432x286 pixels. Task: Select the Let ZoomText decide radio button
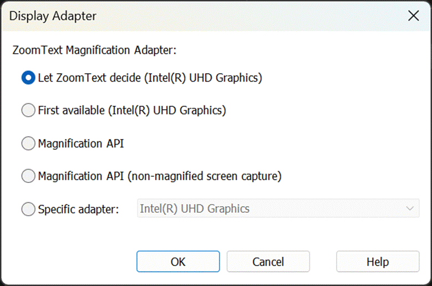(28, 78)
